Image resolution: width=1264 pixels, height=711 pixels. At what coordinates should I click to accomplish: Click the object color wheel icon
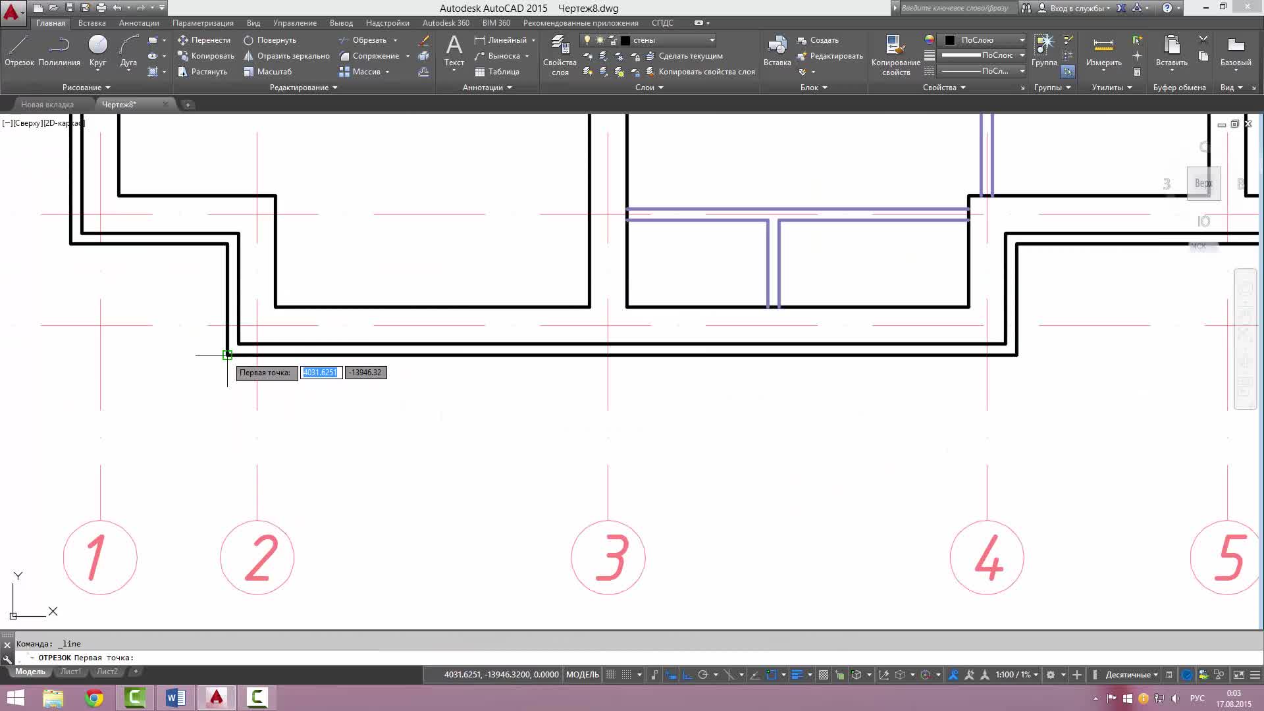click(x=929, y=40)
